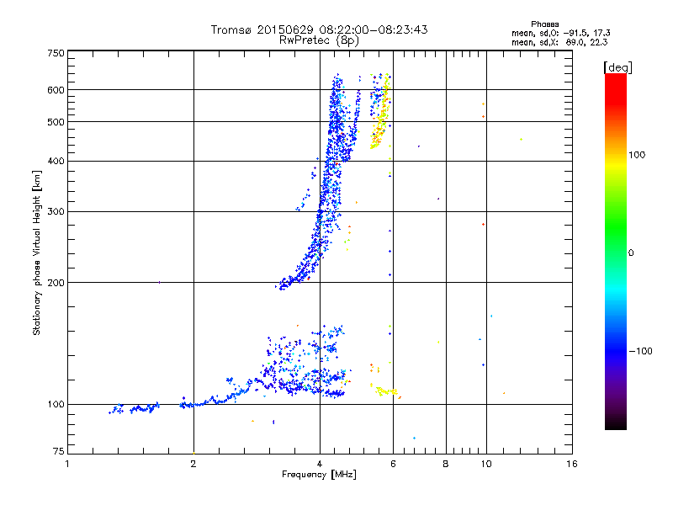Image resolution: width=673 pixels, height=505 pixels.
Task: Click the colorbar tick label '100'
Action: [x=637, y=155]
